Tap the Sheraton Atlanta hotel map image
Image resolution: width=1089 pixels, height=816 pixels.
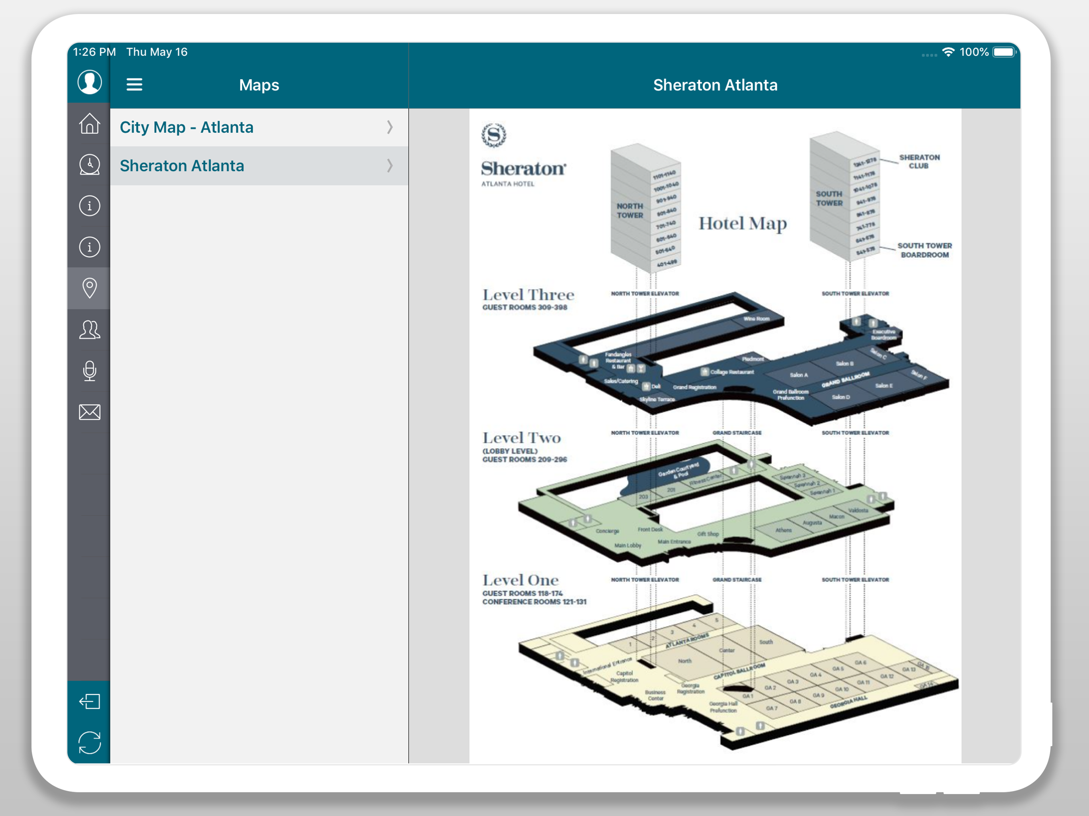[x=716, y=436]
